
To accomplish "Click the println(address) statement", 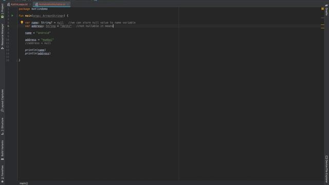I will (x=38, y=53).
